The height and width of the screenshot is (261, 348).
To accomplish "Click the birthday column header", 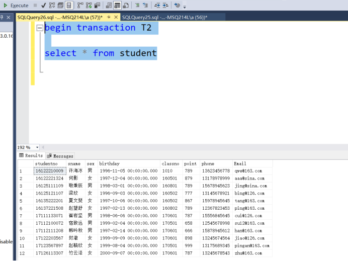I will [x=129, y=163].
